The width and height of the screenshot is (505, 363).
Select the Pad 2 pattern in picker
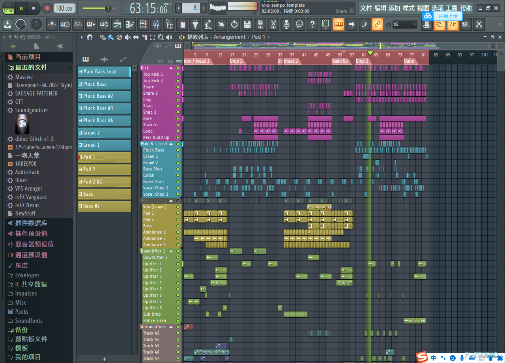(104, 169)
